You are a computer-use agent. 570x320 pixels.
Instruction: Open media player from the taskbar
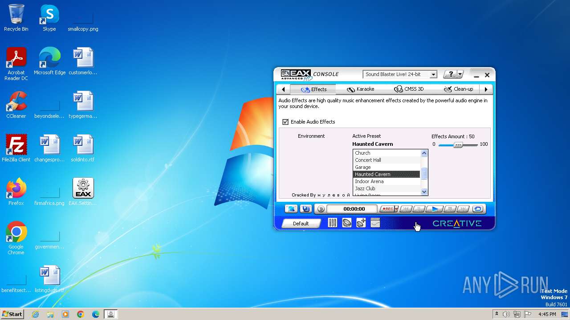pyautogui.click(x=65, y=314)
